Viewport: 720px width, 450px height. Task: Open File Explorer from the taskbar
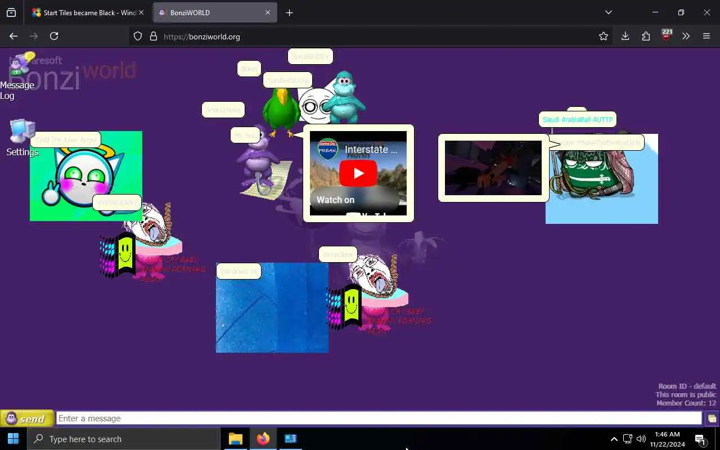click(236, 439)
